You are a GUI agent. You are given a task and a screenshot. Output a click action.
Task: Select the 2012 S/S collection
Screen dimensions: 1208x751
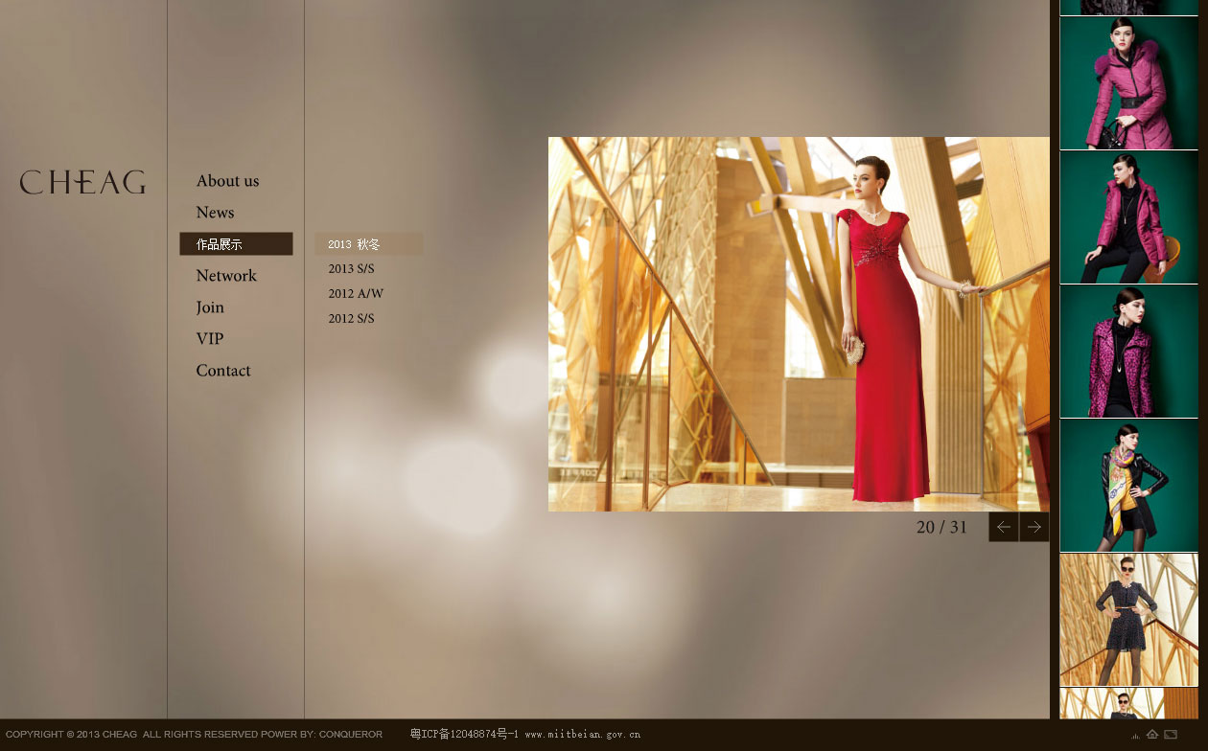tap(351, 319)
